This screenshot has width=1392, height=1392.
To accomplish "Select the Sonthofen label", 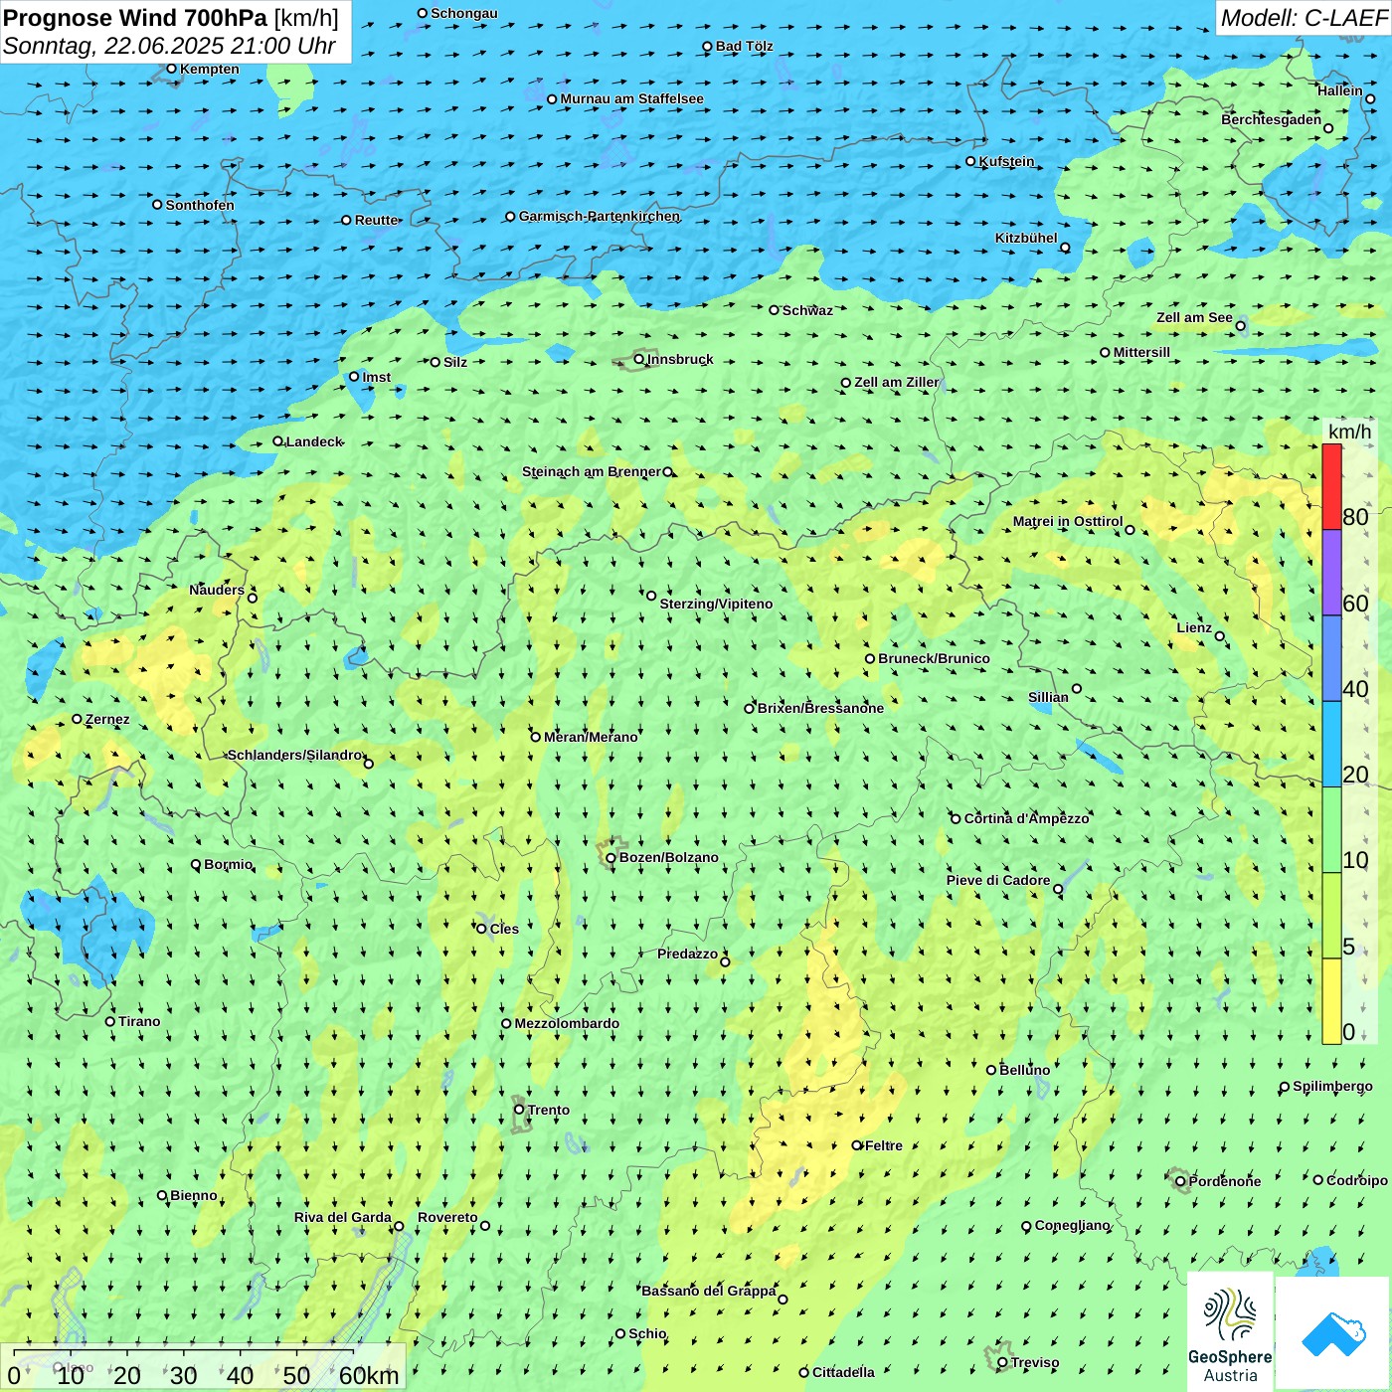I will click(x=200, y=205).
